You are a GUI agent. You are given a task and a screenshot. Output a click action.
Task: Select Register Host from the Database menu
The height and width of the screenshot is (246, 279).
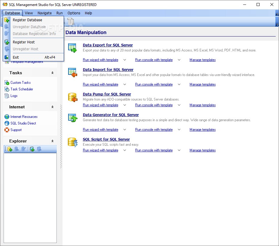[x=24, y=42]
